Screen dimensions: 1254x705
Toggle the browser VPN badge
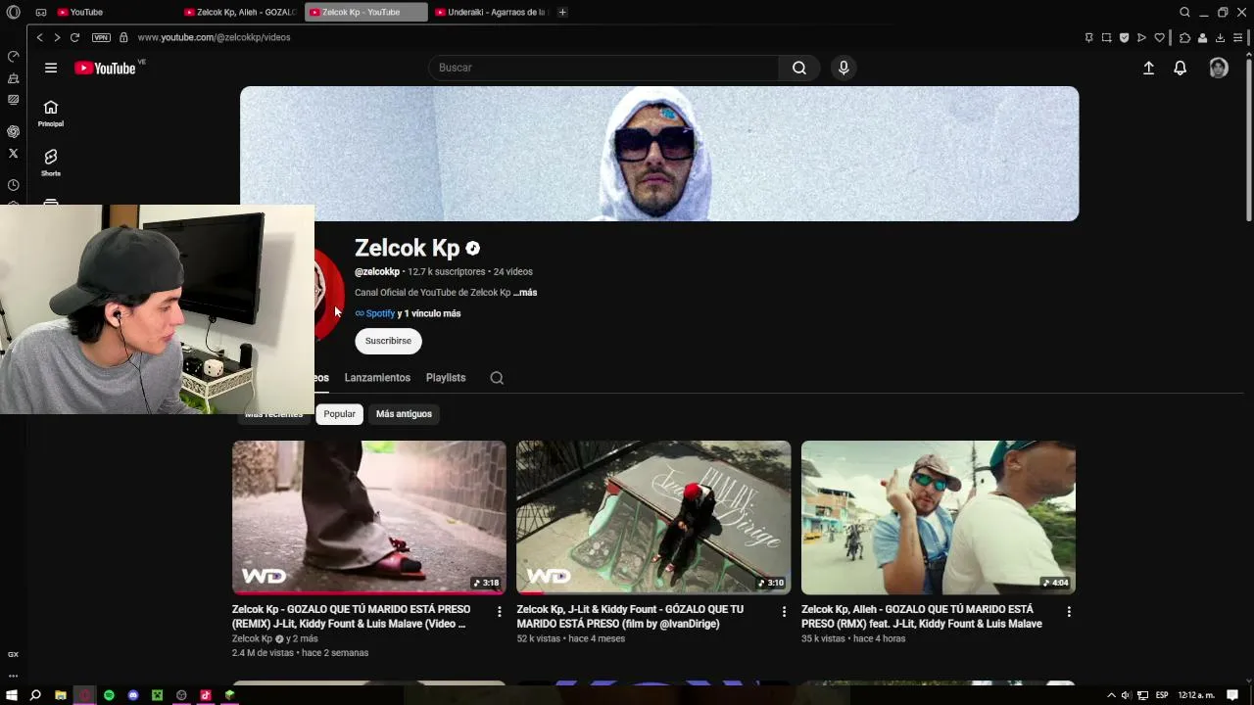(x=101, y=37)
